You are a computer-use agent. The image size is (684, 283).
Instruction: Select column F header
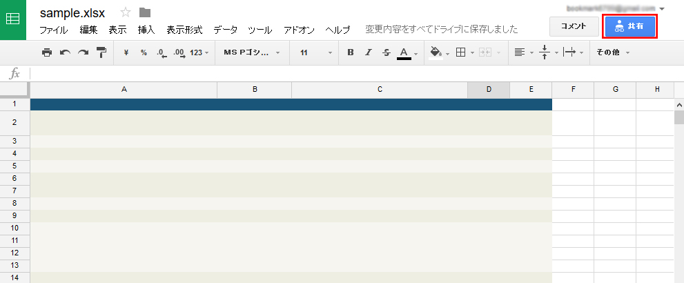pyautogui.click(x=573, y=90)
